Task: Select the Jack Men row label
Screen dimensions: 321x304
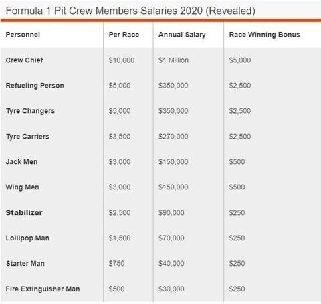Action: [x=21, y=162]
